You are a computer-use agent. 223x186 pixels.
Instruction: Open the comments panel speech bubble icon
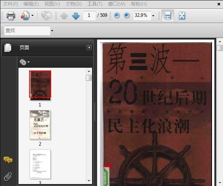8,160
